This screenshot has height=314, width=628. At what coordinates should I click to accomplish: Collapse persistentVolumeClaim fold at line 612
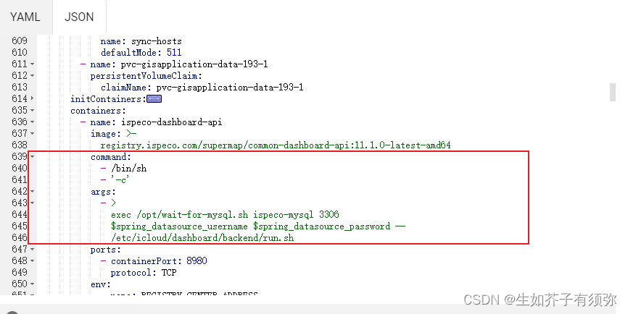point(32,75)
